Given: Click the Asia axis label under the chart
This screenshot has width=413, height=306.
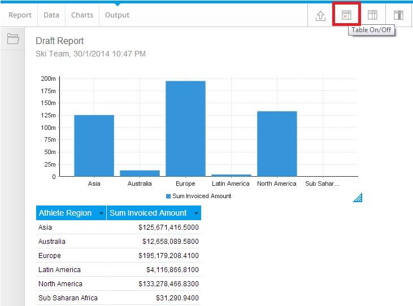Looking at the screenshot, I should 94,183.
